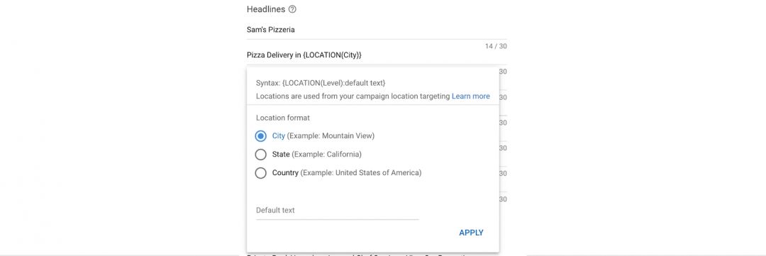The image size is (766, 256).
Task: Click the "State" option label text
Action: [281, 155]
